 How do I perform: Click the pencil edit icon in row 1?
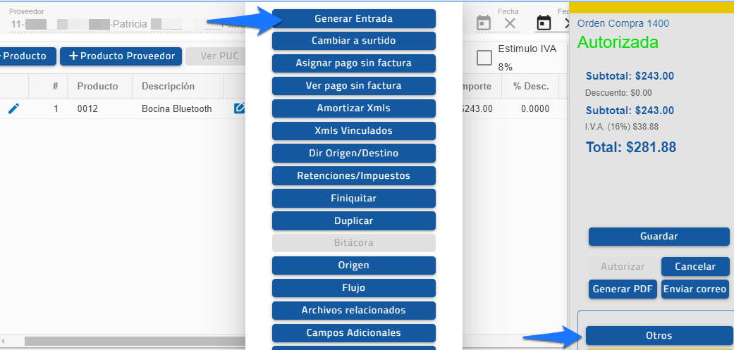coord(13,108)
